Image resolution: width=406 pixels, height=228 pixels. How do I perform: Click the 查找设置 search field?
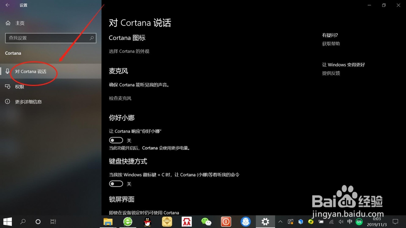tap(51, 38)
